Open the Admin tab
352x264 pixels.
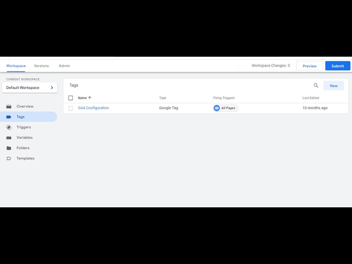[x=64, y=66]
